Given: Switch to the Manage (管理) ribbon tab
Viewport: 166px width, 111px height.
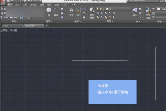Looking at the screenshot, I should [49, 4].
